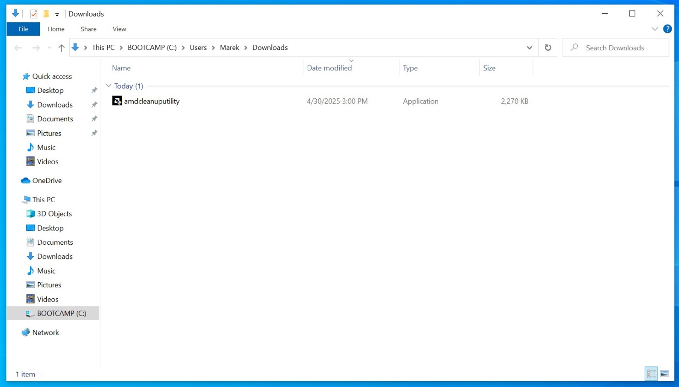Click the 2,270 KB size value

point(515,101)
